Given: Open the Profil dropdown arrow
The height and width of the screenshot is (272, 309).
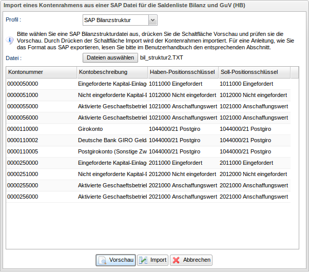Looking at the screenshot, I should pos(152,20).
